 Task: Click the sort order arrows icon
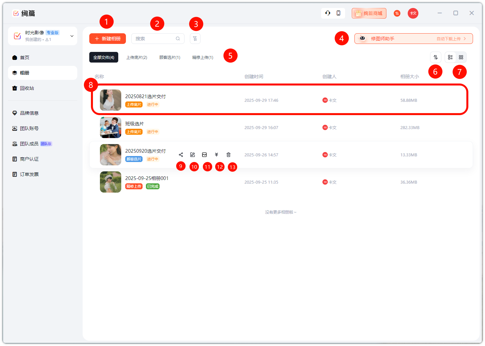point(436,57)
